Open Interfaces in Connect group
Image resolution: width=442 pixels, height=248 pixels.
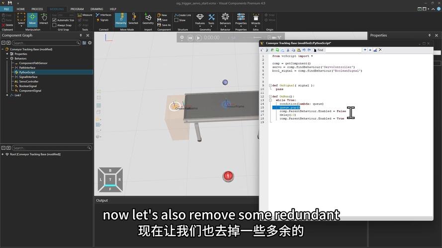pyautogui.click(x=103, y=15)
